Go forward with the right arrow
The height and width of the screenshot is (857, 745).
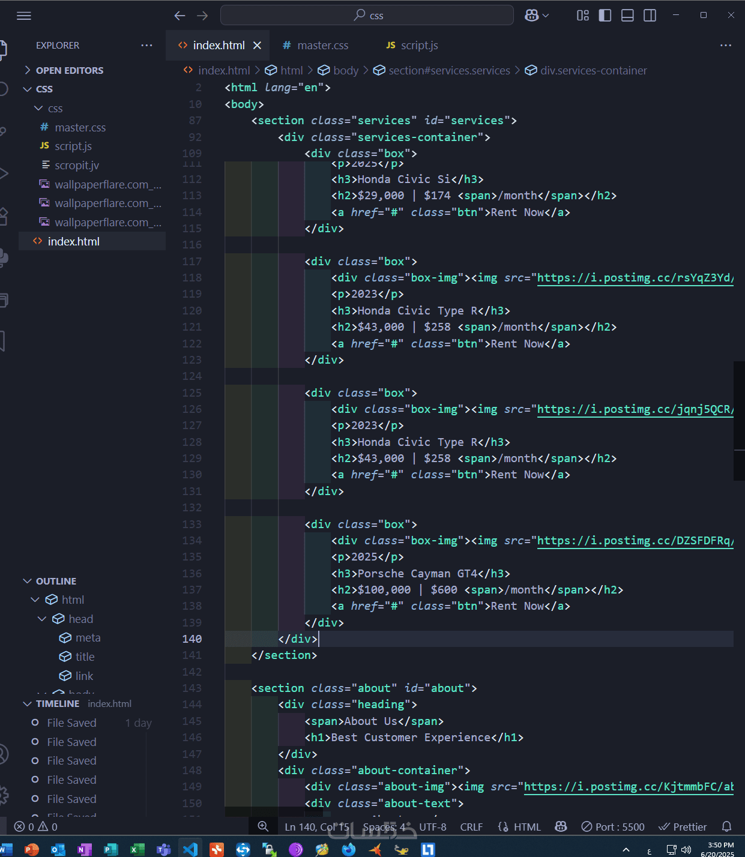tap(202, 16)
